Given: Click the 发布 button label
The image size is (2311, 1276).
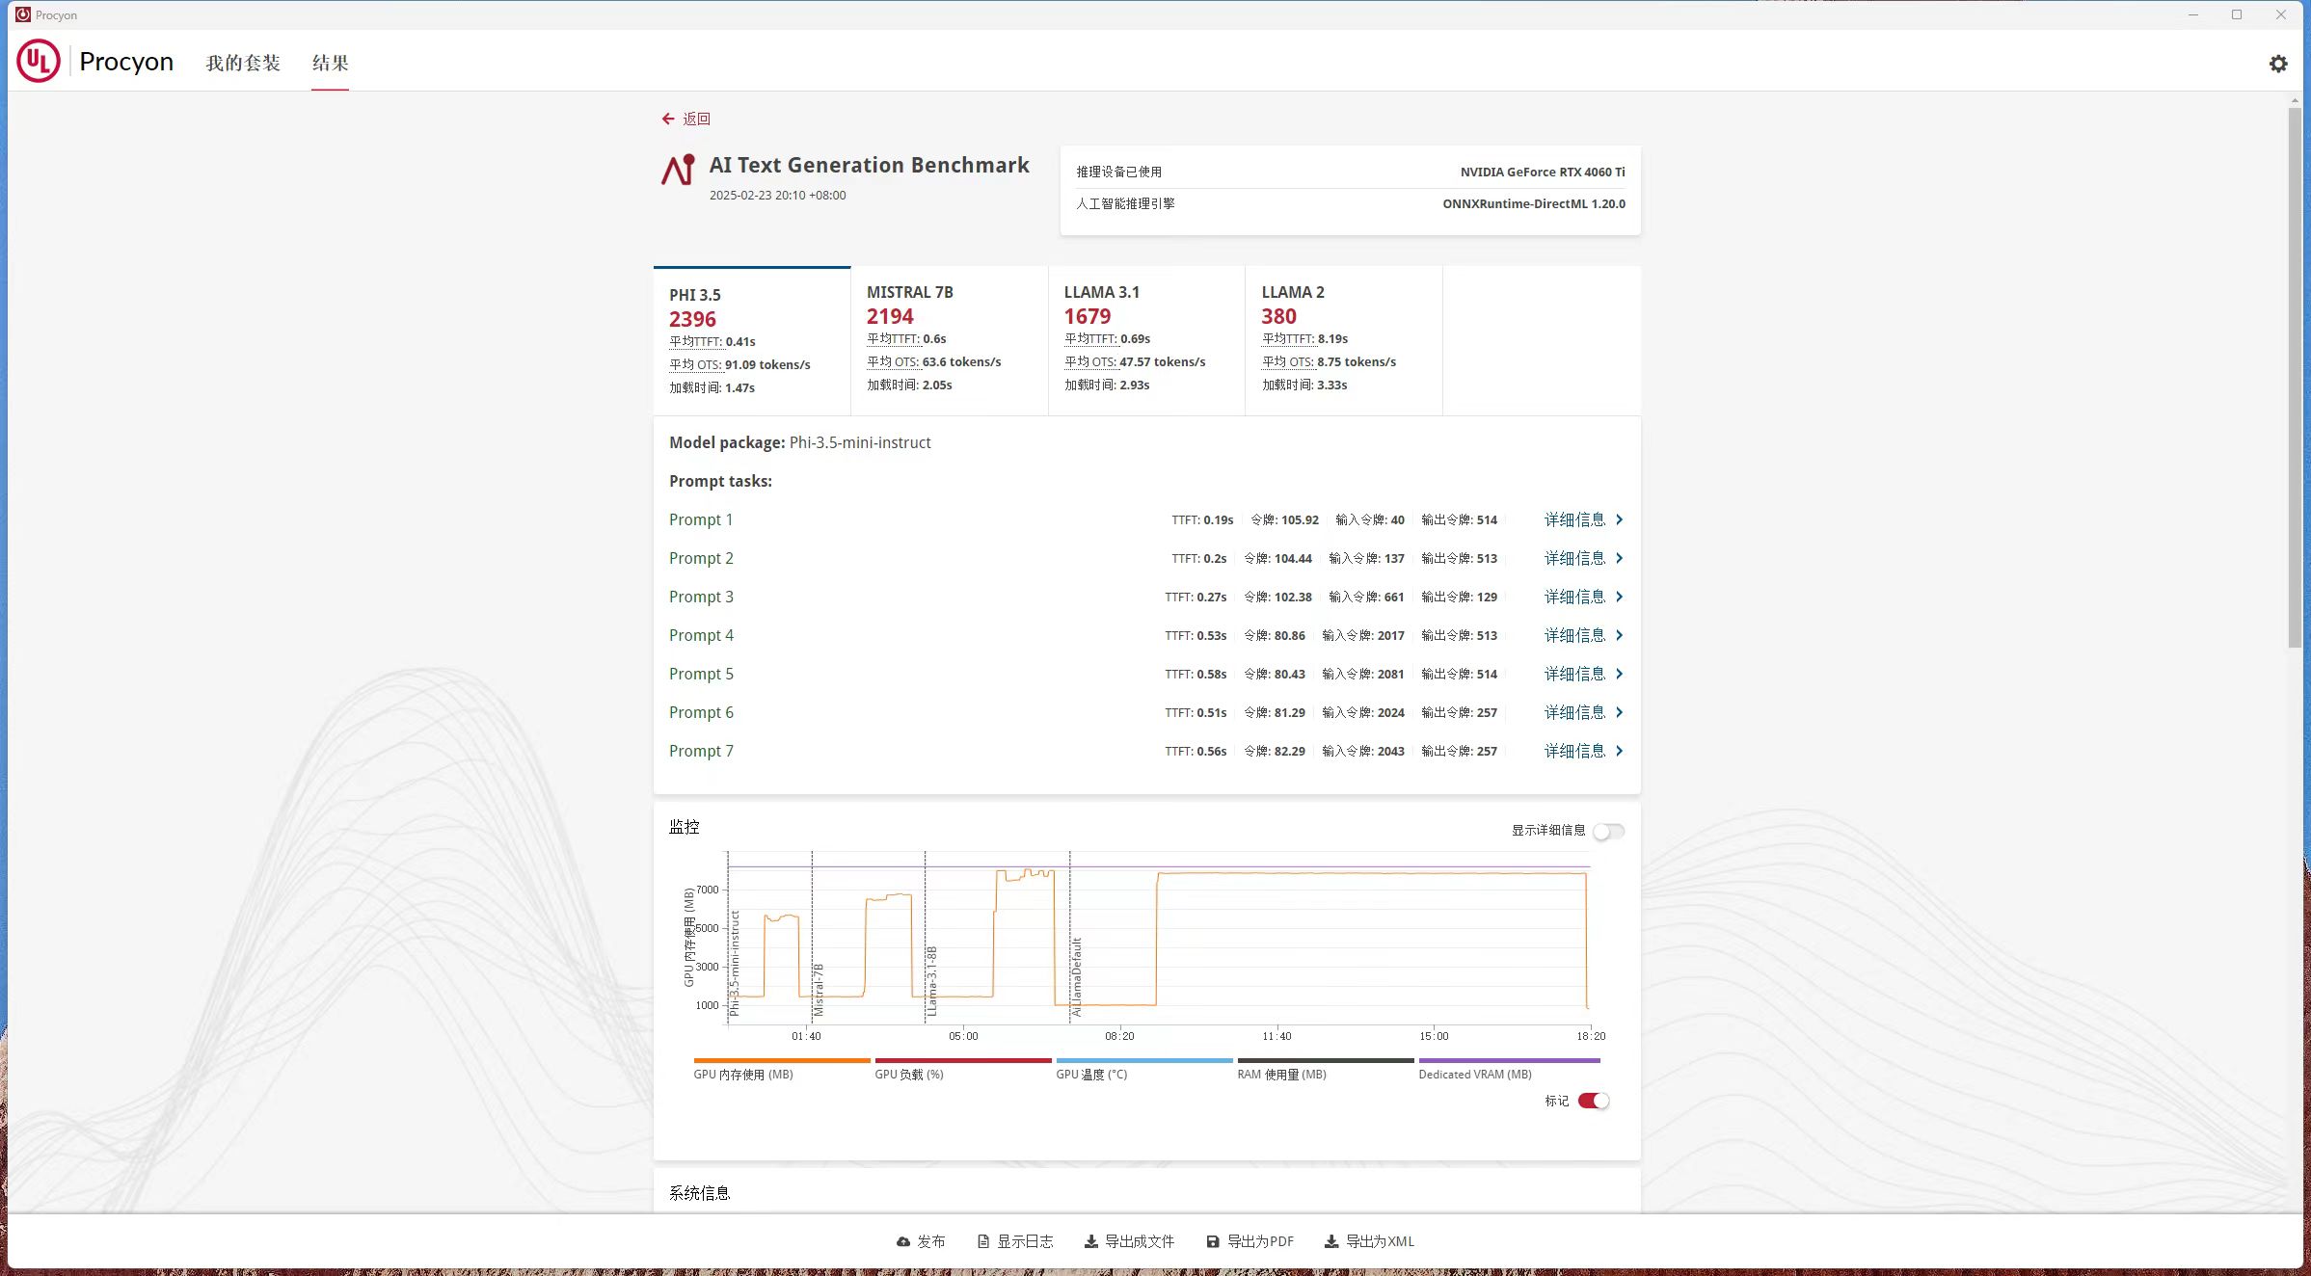Looking at the screenshot, I should pyautogui.click(x=931, y=1241).
